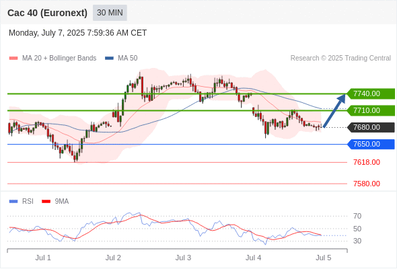Select the Jul 5 date axis label
Screen dimensions: 397x269
tap(324, 258)
